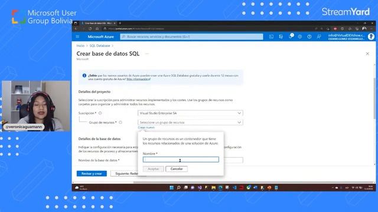This screenshot has width=378, height=212.
Task: Open a new browser tab
Action: click(120, 23)
